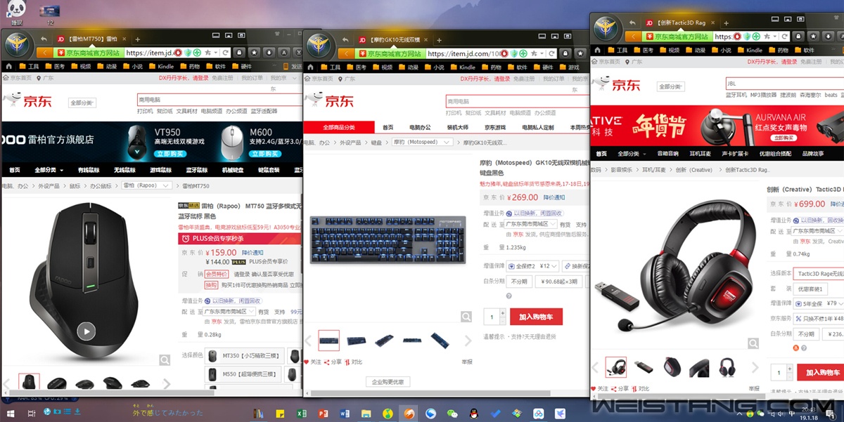Select the 优惠套装1 bundle option
This screenshot has width=844, height=422.
pyautogui.click(x=810, y=289)
